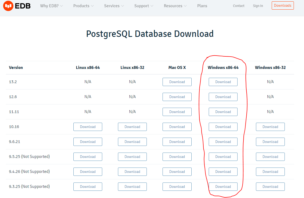Select the 9.5.25 (Not Supported) cell
Screen dimensions: 304x198
coord(29,157)
